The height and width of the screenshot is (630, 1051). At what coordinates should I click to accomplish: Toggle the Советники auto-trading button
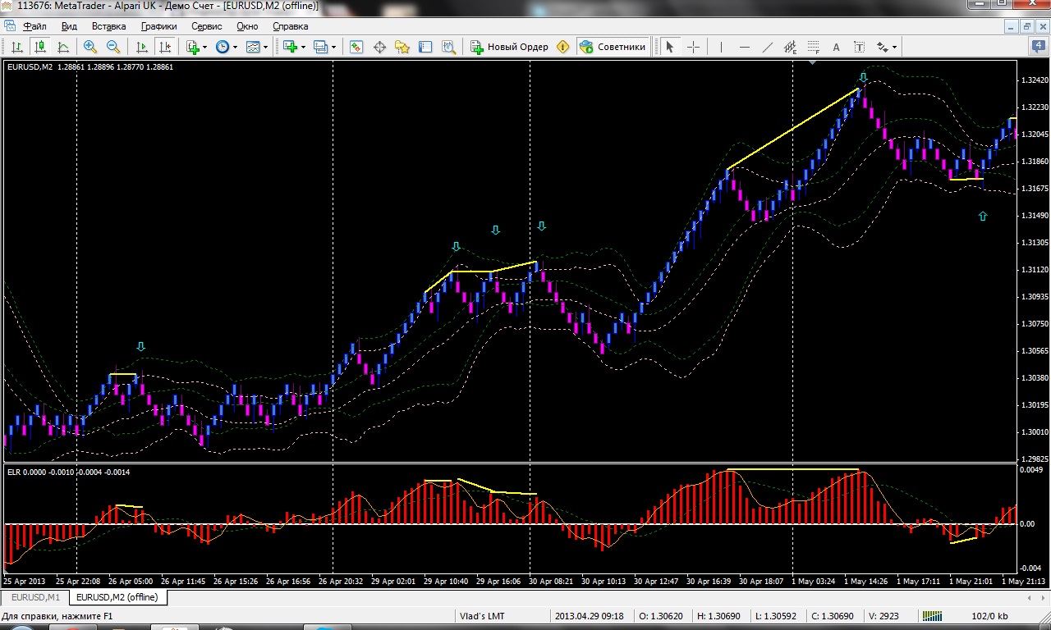pos(613,47)
